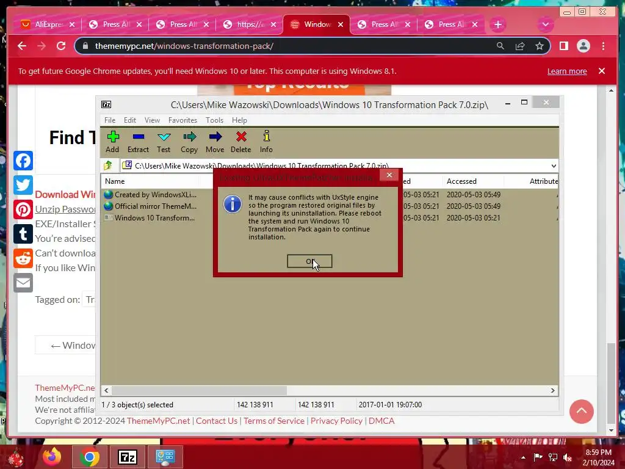Click the browser page vertical scrollbar
Viewport: 625px width, 469px height.
coord(611,382)
